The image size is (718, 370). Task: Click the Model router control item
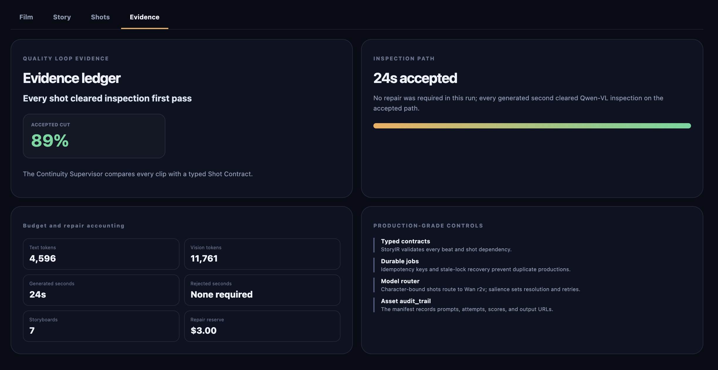[x=477, y=285]
